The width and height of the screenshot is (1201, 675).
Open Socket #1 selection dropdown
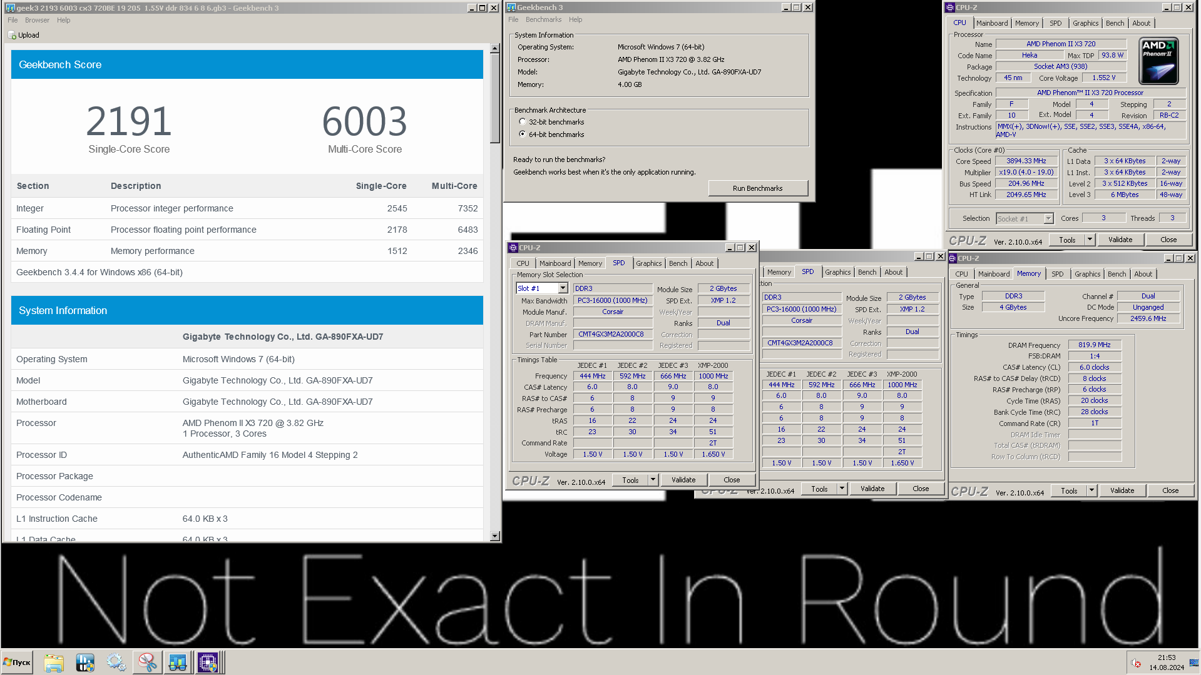(1048, 219)
